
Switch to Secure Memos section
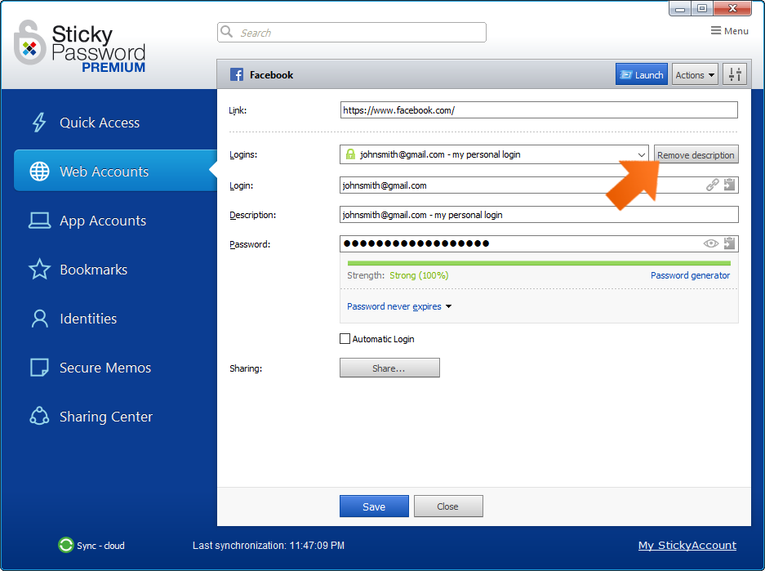105,368
